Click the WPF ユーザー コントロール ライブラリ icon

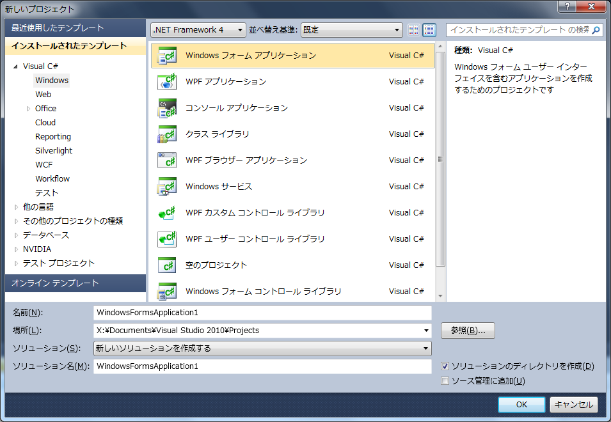167,238
